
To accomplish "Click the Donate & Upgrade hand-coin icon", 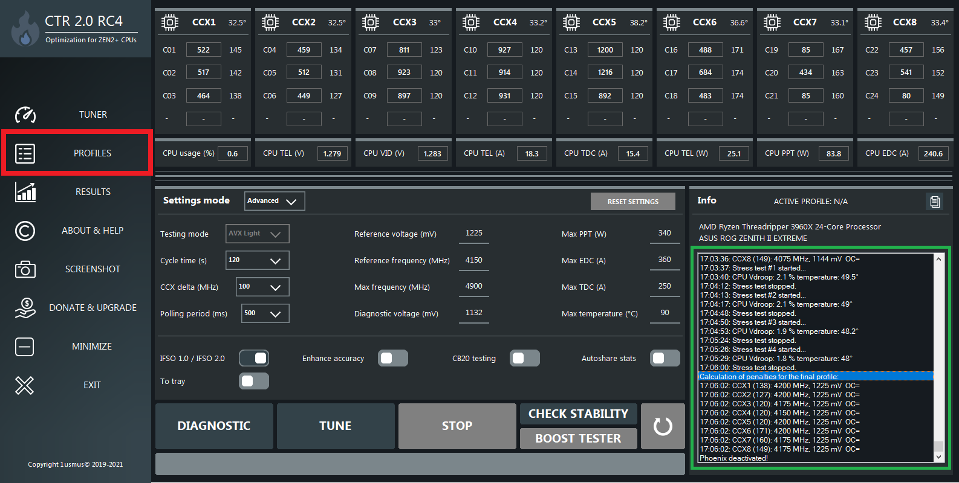I will point(25,308).
